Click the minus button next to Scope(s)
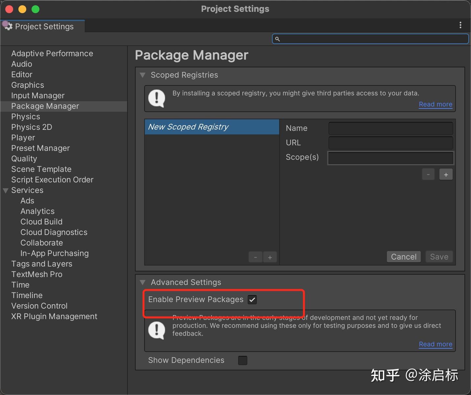This screenshot has width=471, height=395. (x=428, y=174)
